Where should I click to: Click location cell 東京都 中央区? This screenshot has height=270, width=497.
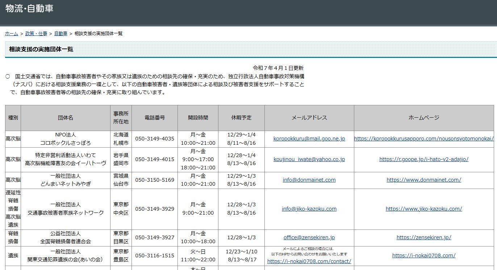(x=121, y=209)
